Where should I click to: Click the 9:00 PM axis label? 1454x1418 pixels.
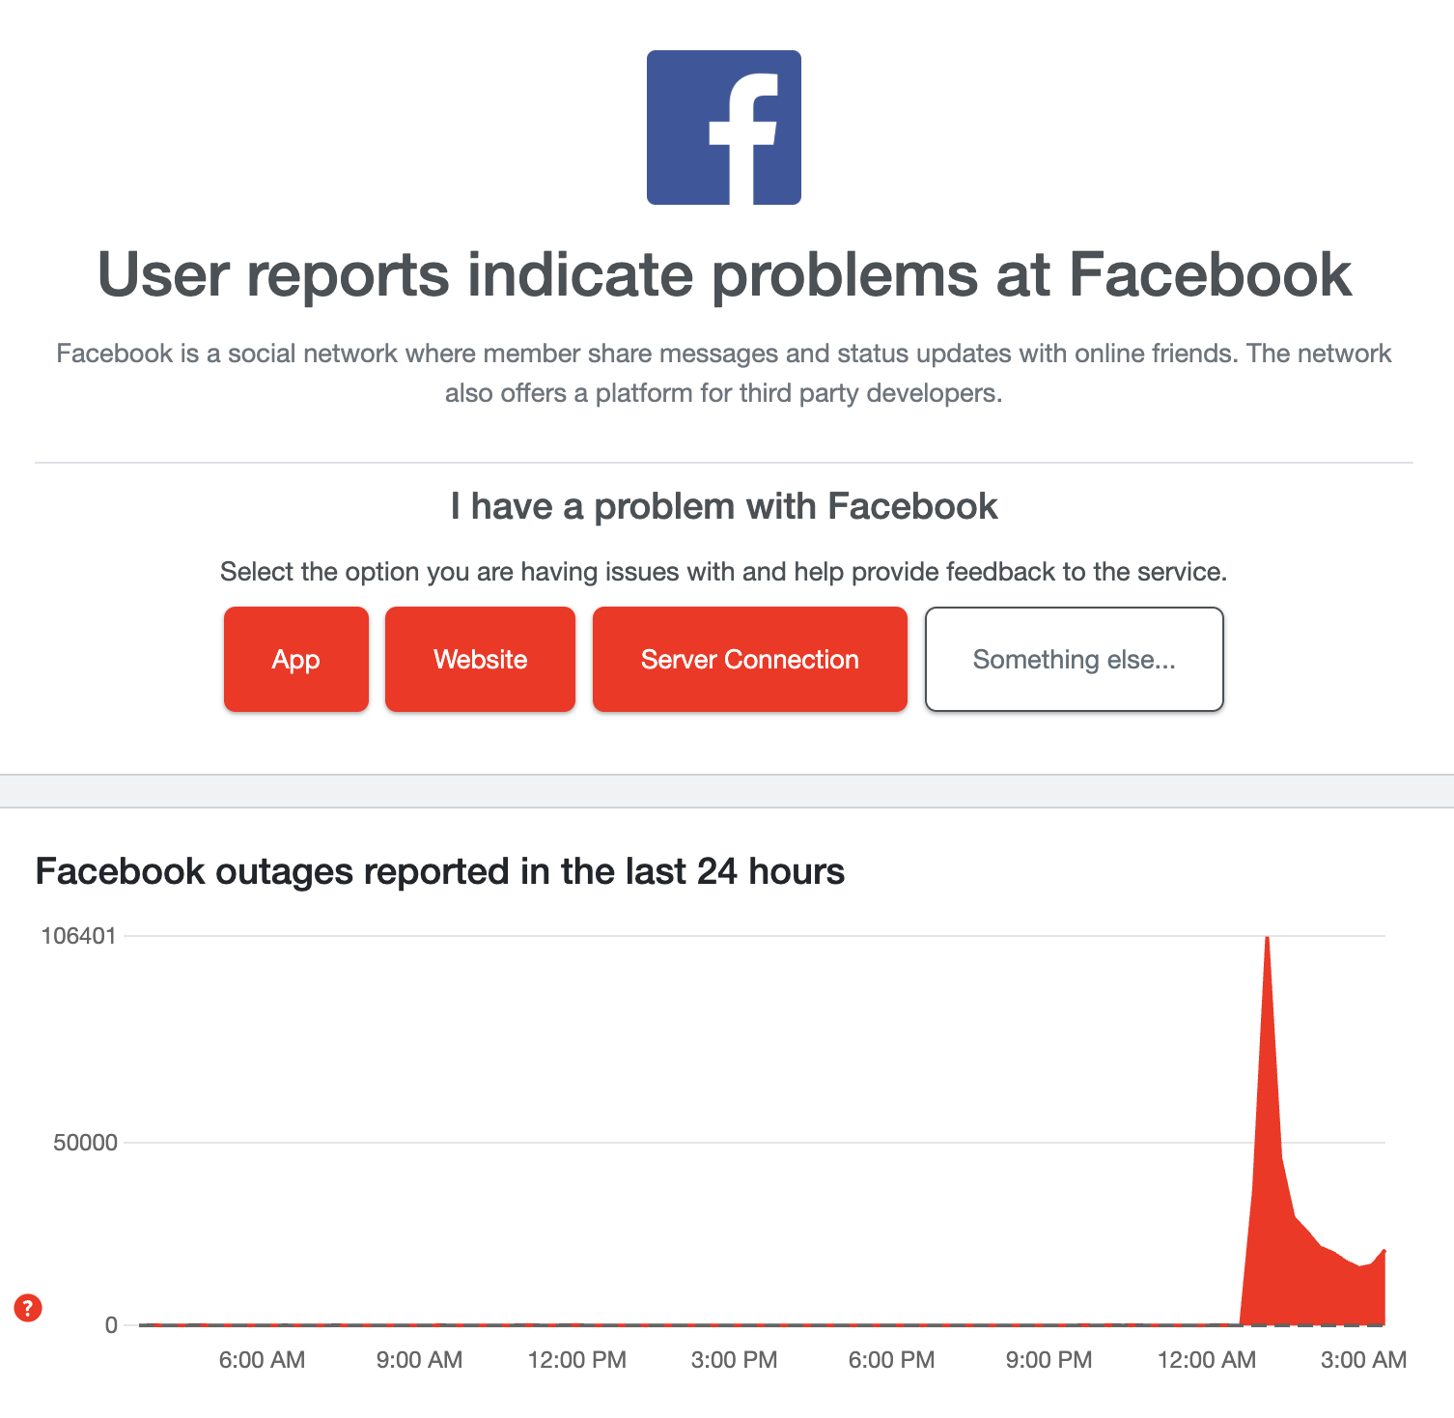[x=1049, y=1360]
